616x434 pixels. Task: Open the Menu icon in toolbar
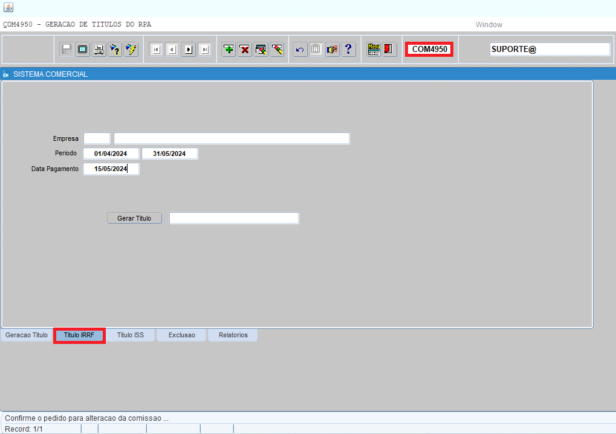click(x=374, y=50)
